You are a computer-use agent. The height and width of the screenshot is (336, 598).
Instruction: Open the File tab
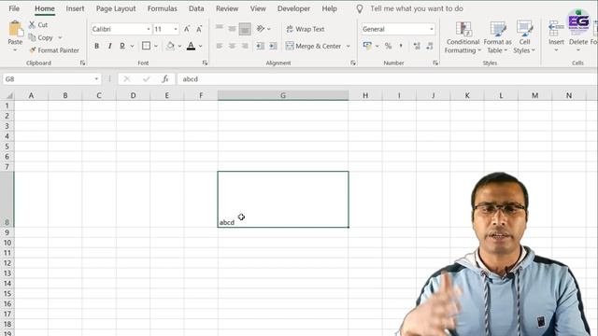coord(14,8)
